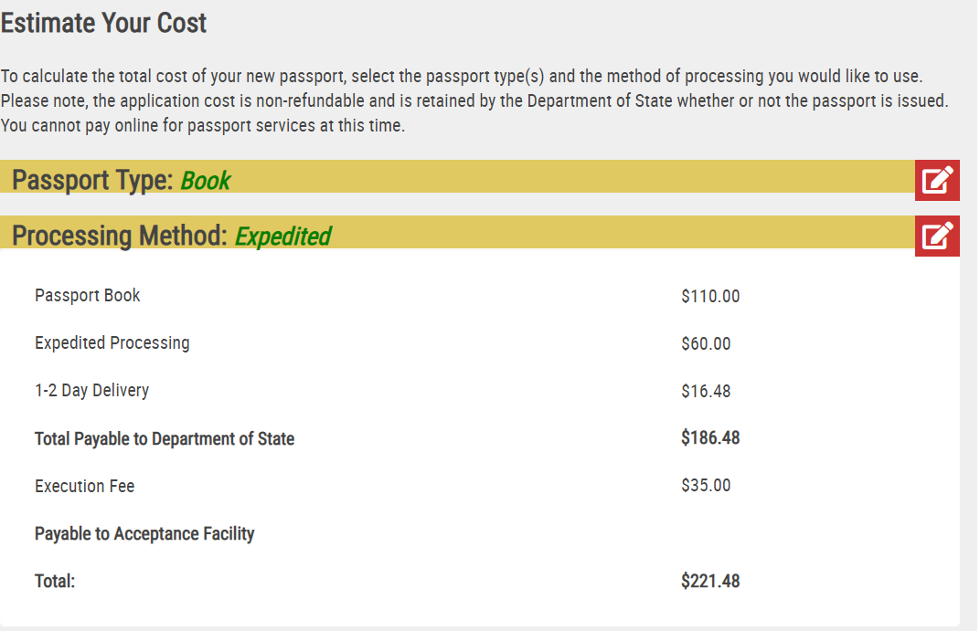This screenshot has height=631, width=980.
Task: Click the $110.00 passport book amount
Action: pyautogui.click(x=710, y=296)
